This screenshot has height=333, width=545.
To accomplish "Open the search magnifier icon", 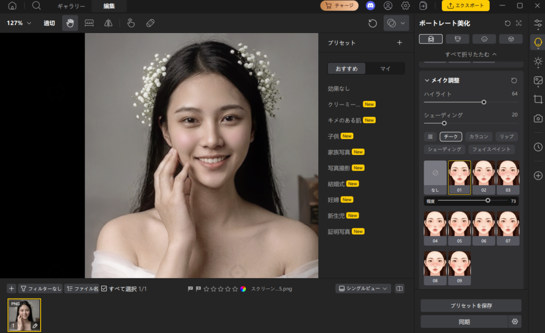I will [37, 5].
